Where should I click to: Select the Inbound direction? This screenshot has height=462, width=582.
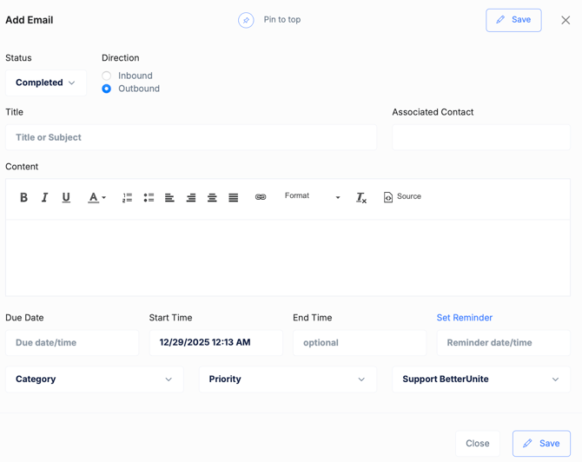click(x=107, y=76)
